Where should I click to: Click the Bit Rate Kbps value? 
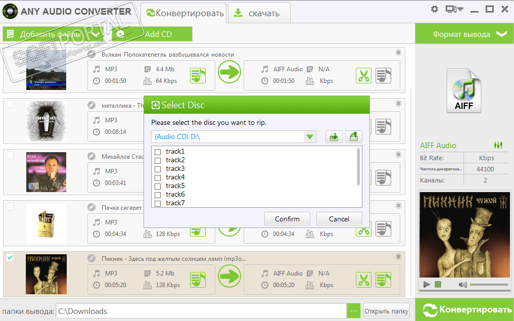click(487, 158)
